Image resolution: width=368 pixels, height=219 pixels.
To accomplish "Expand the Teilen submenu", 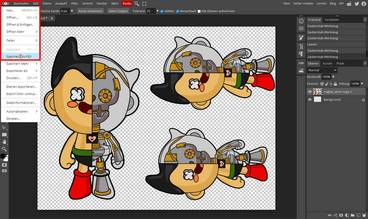I will pyautogui.click(x=20, y=40).
